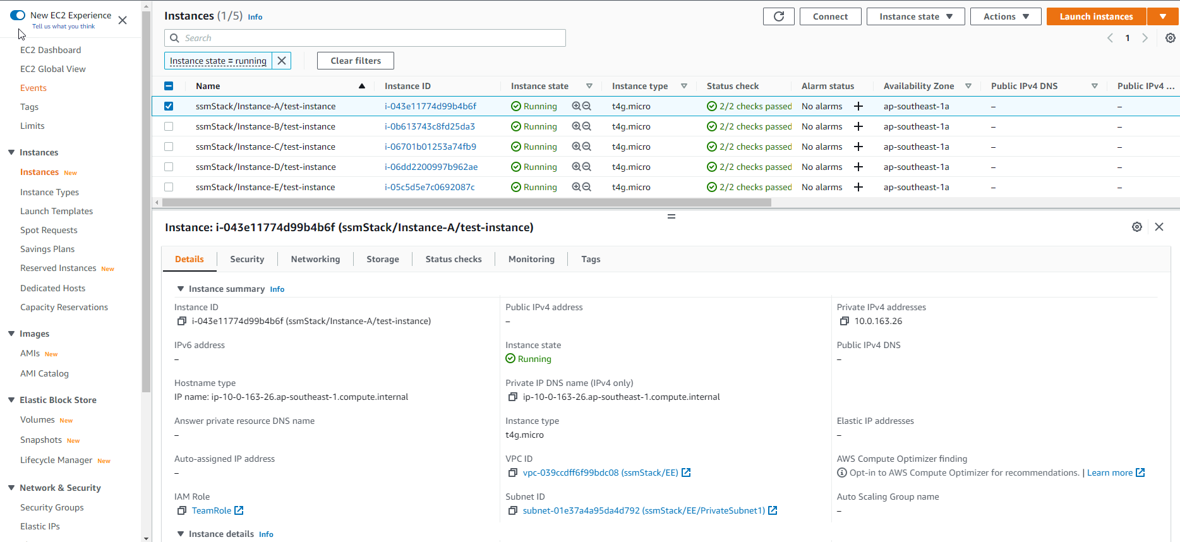
Task: Uncheck the Instance-A row checkbox
Action: point(169,106)
